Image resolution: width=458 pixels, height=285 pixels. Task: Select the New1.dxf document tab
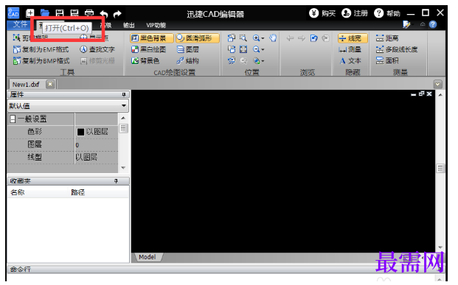pos(26,85)
